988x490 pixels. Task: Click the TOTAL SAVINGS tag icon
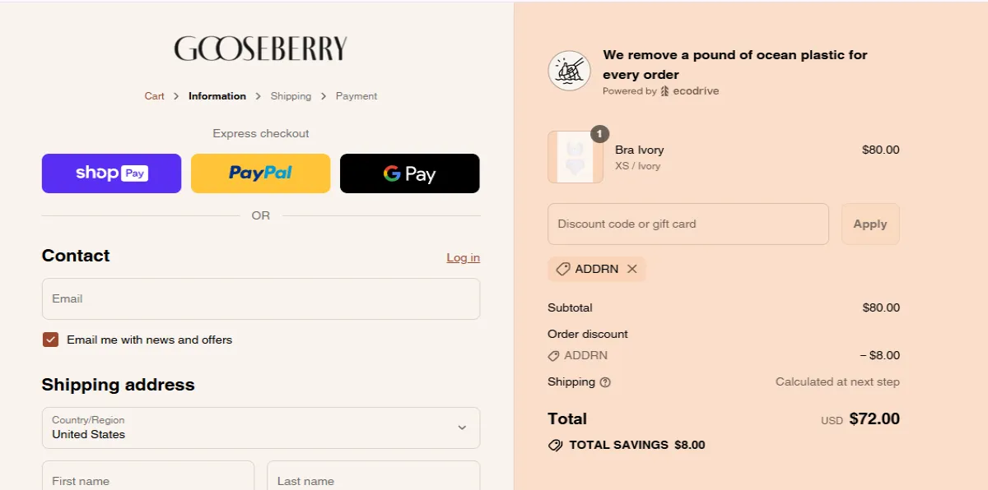click(555, 445)
